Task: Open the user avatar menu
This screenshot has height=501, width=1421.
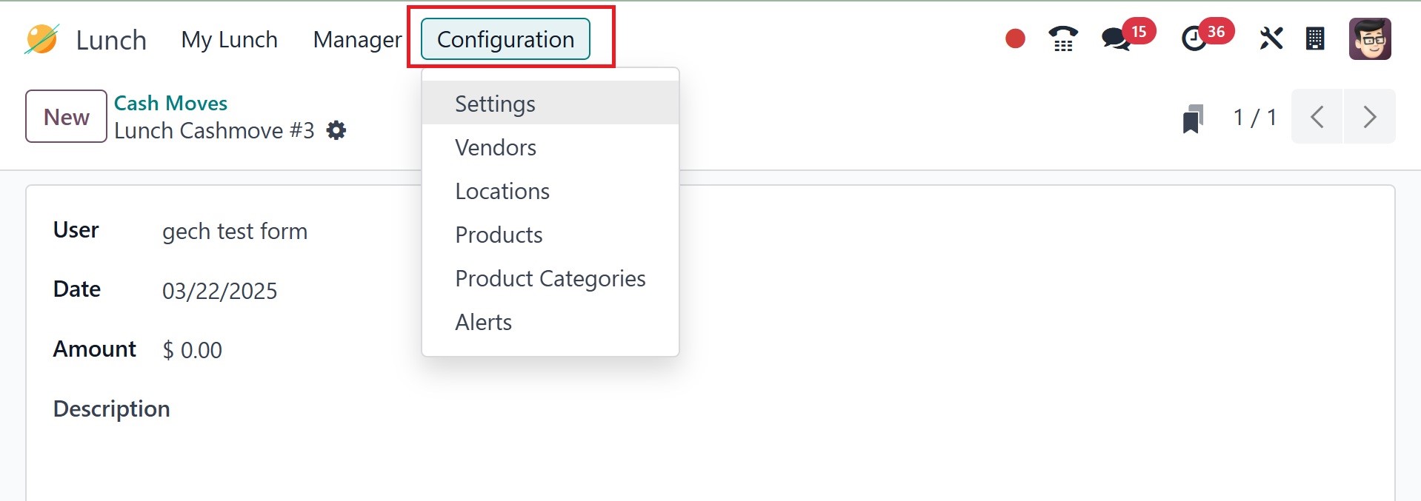Action: (1370, 38)
